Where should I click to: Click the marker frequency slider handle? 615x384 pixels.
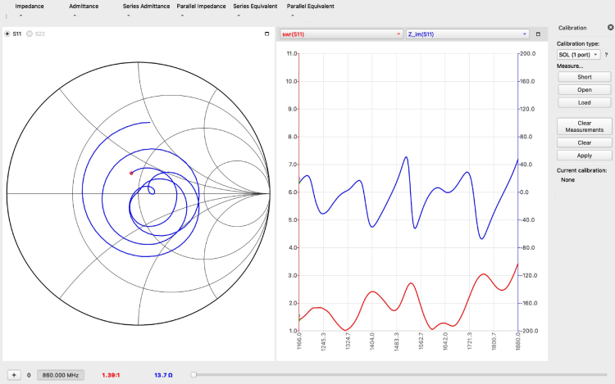coord(193,374)
